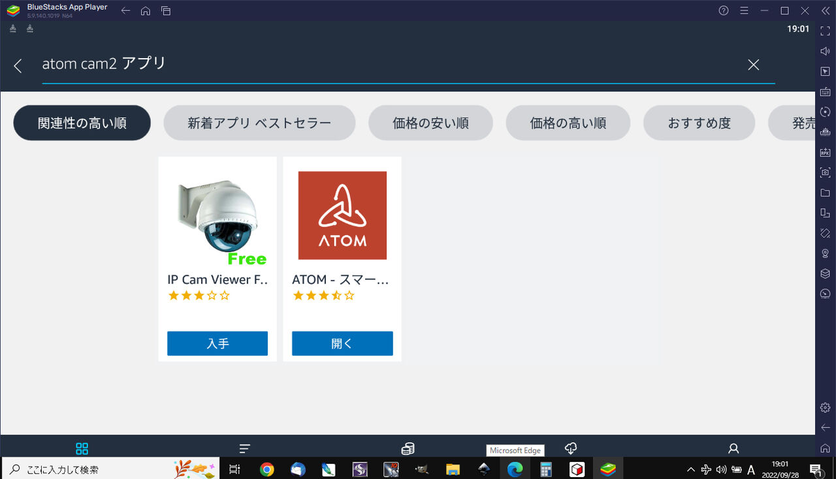Set a virtual location via GPS icon
Screen dimensions: 836x479
[x=824, y=253]
